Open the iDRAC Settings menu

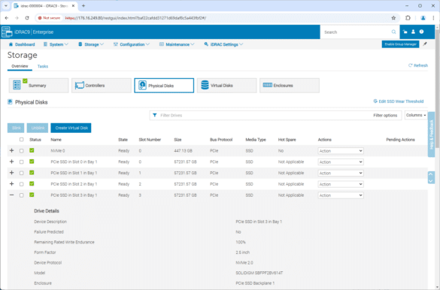[x=223, y=44]
